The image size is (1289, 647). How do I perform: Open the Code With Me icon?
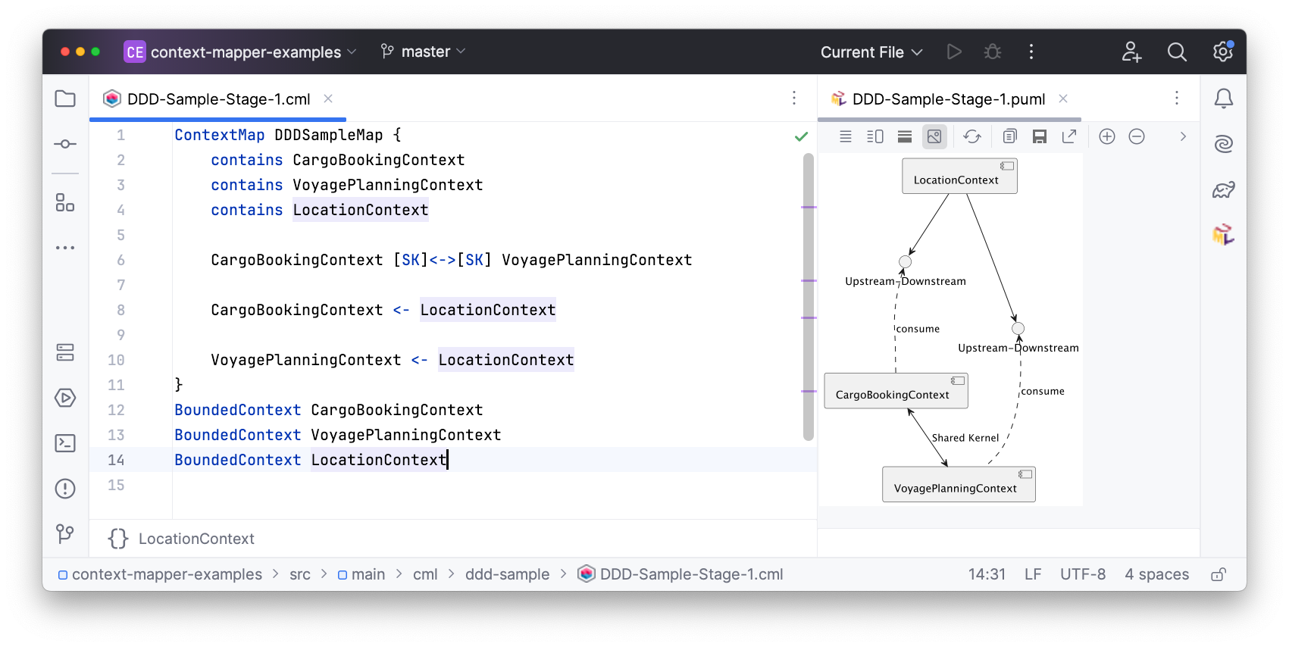click(1131, 52)
